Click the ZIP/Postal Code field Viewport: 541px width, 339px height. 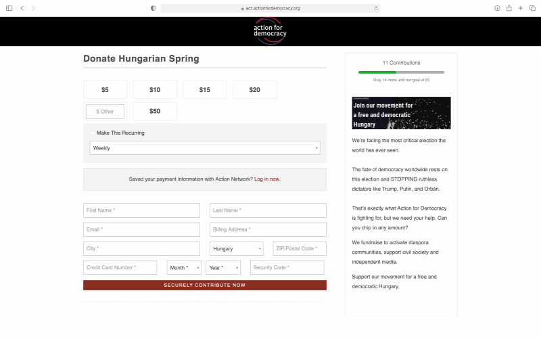pyautogui.click(x=300, y=248)
